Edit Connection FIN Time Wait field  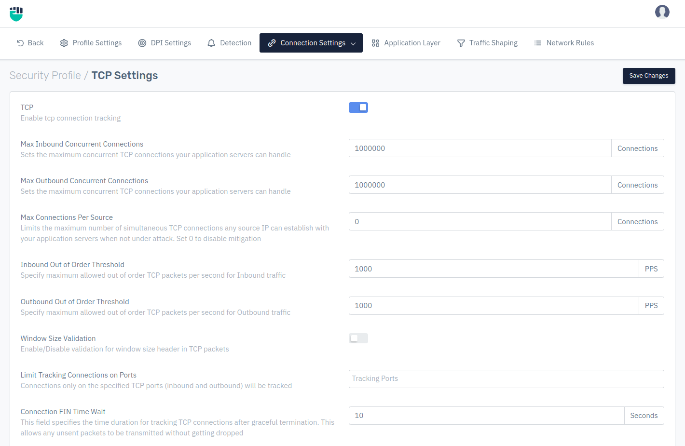point(486,416)
